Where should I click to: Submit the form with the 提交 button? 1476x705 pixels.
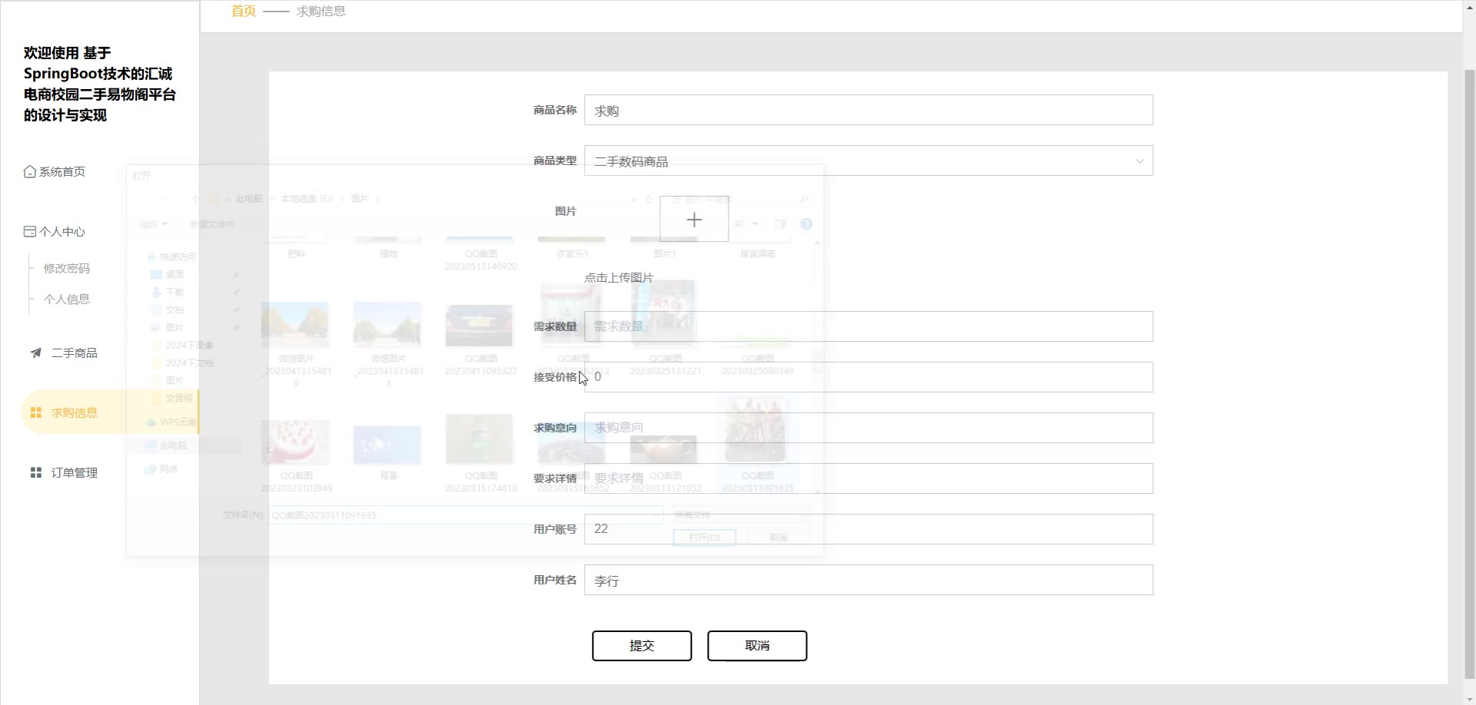point(642,646)
